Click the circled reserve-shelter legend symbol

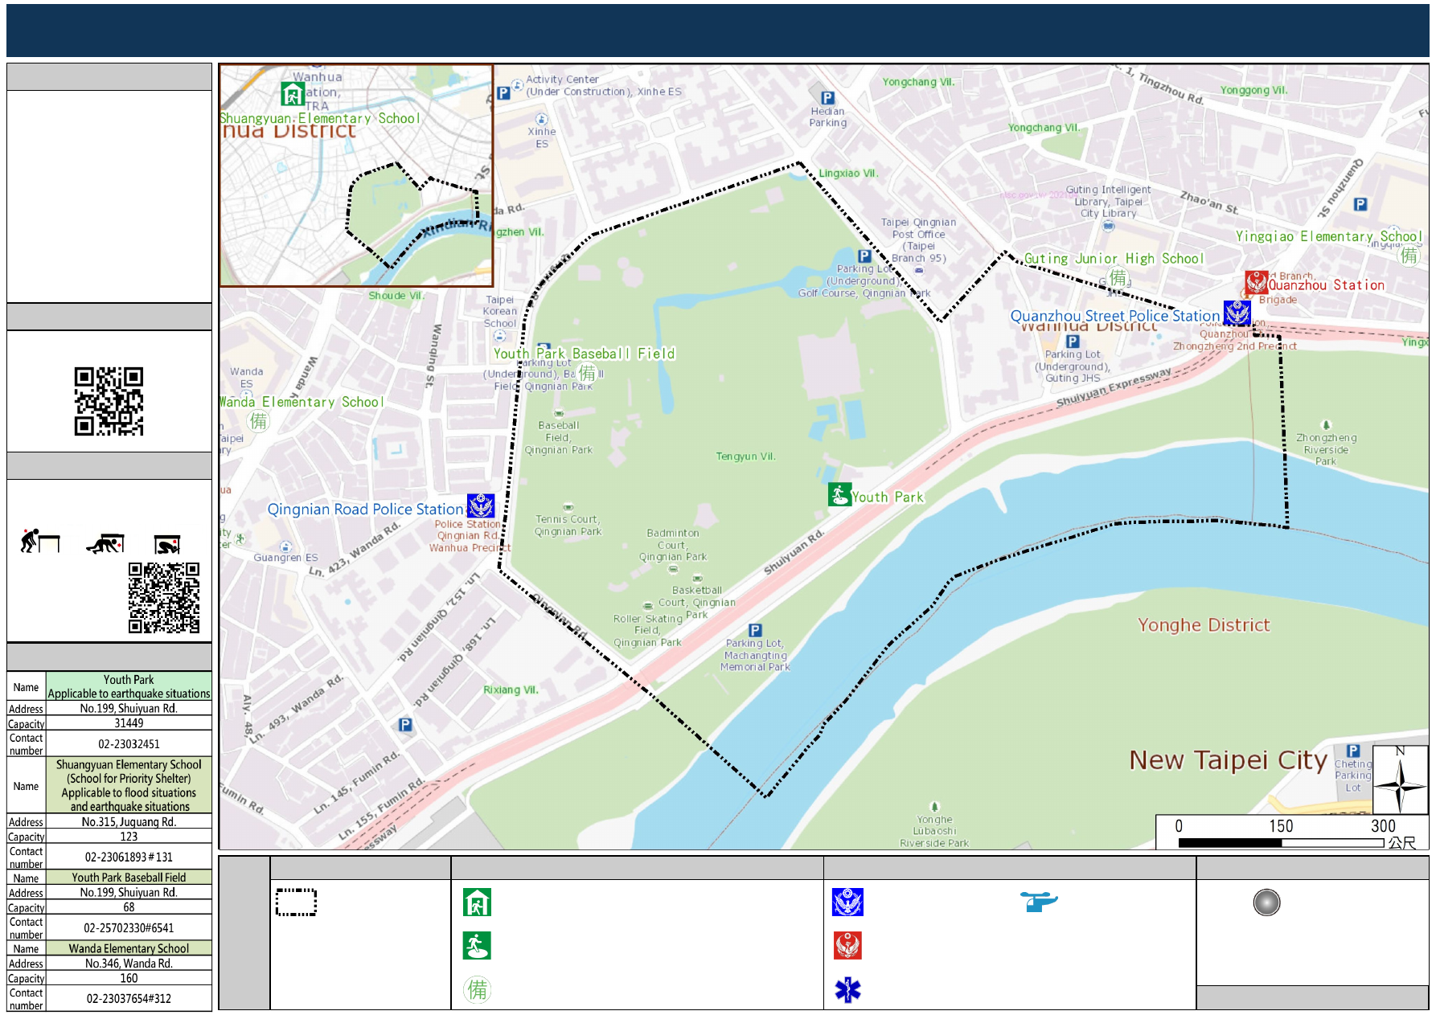click(x=477, y=989)
